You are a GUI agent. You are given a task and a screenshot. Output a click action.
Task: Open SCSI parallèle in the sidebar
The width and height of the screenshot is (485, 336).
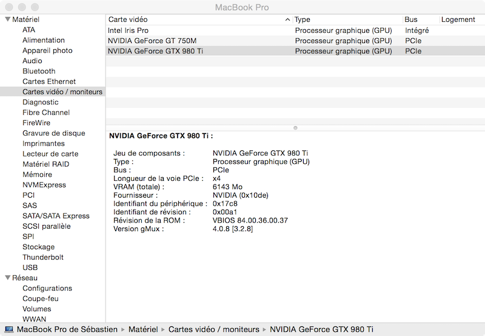[47, 226]
